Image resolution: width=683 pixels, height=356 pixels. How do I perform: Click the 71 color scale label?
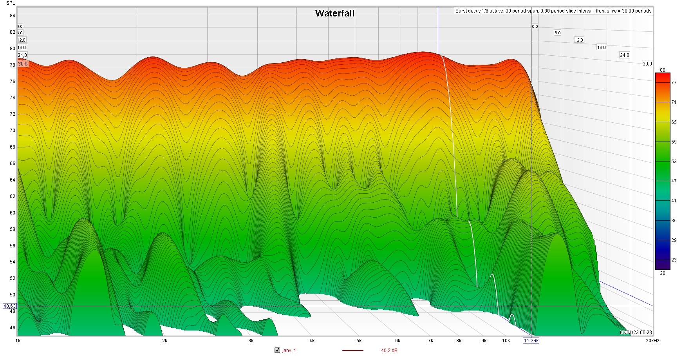tap(674, 102)
